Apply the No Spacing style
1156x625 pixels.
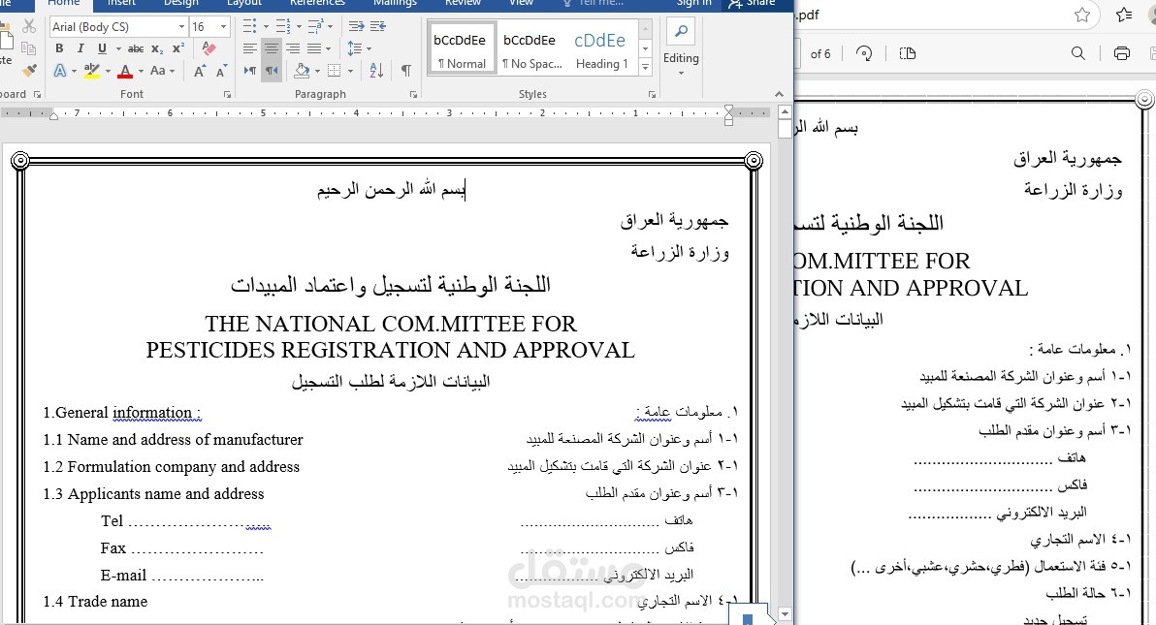tap(530, 48)
